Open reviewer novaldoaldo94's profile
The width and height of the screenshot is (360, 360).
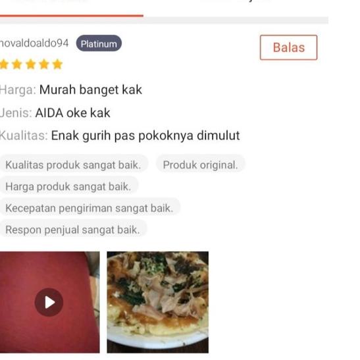(34, 43)
